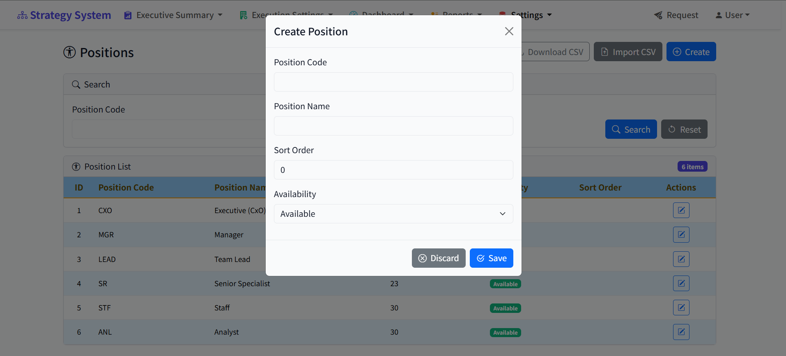Screen dimensions: 786x356
Task: Click the blue Search button
Action: 631,129
